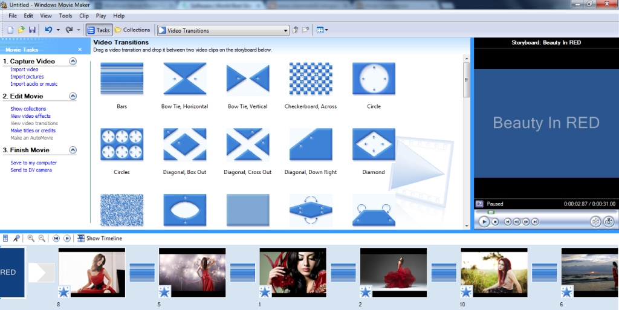
Task: Click the Make titles or credits link
Action: point(33,131)
